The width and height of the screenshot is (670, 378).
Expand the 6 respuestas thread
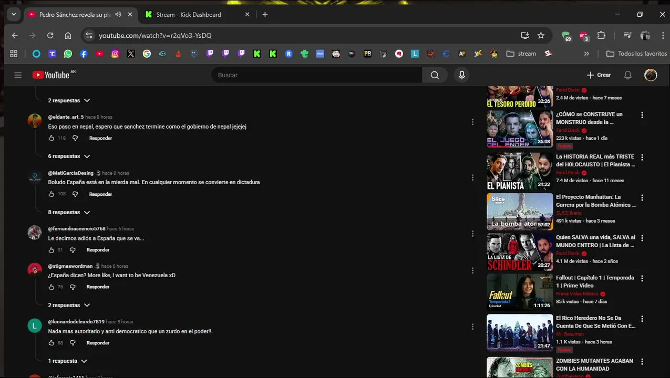[x=69, y=156]
